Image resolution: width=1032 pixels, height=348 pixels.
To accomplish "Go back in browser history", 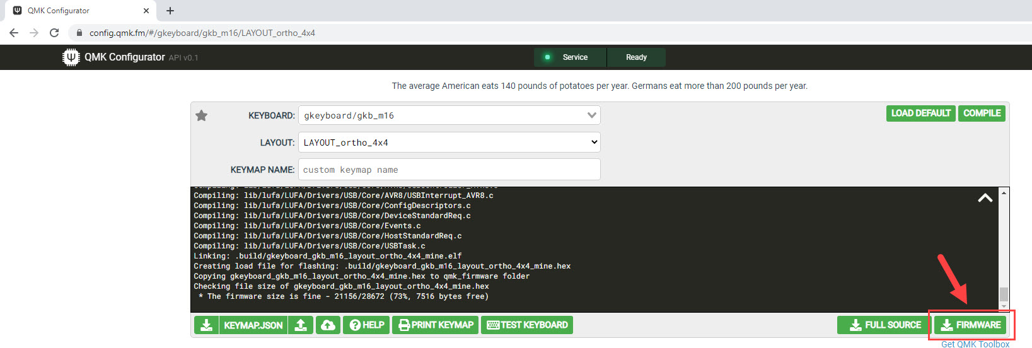I will click(x=14, y=33).
